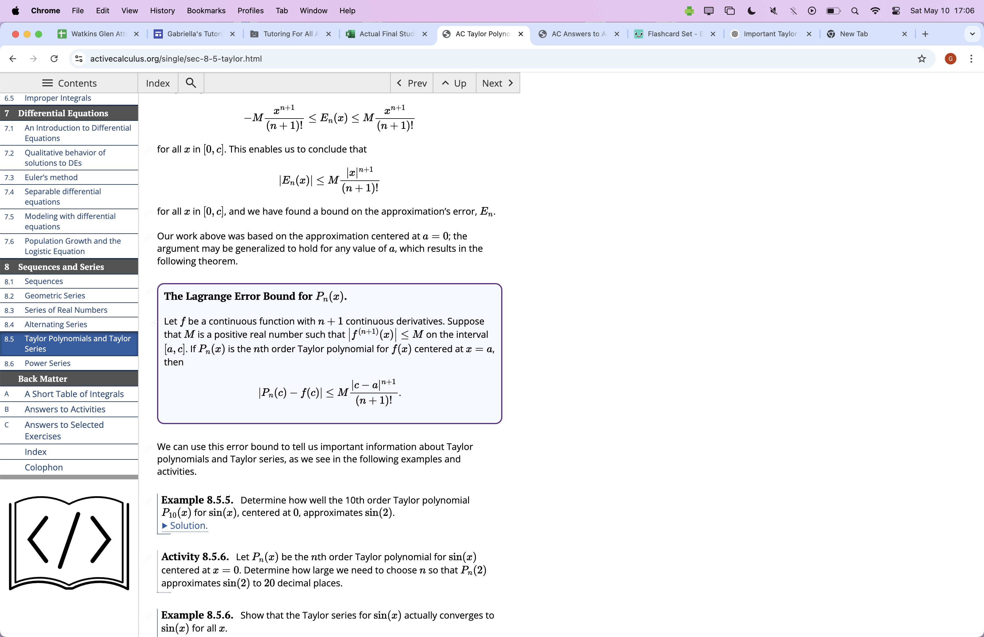Click the PreTeXt book logo image
This screenshot has width=984, height=637.
pyautogui.click(x=69, y=543)
